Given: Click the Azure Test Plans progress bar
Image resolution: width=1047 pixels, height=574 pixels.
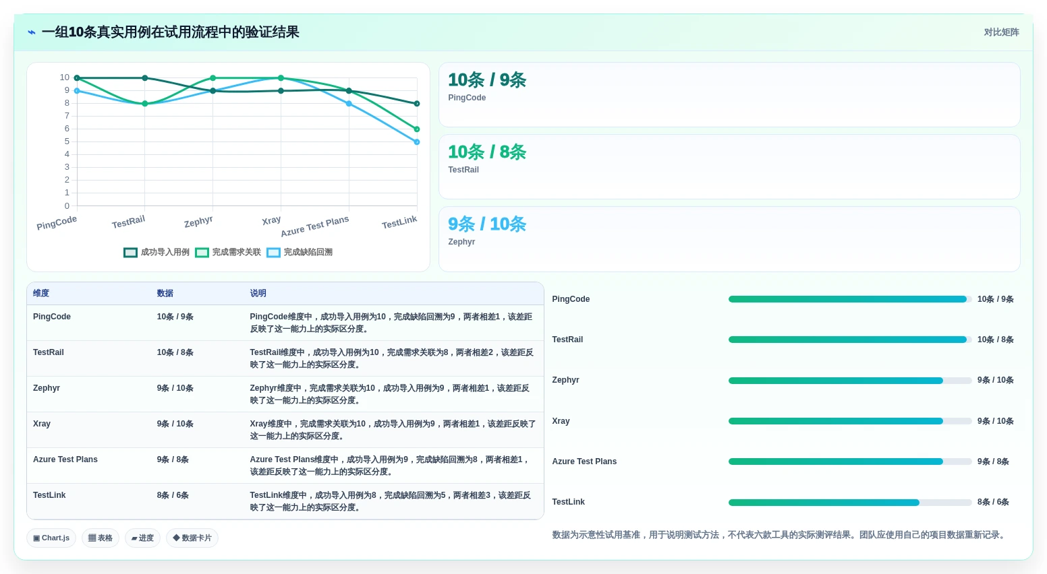Looking at the screenshot, I should [850, 461].
